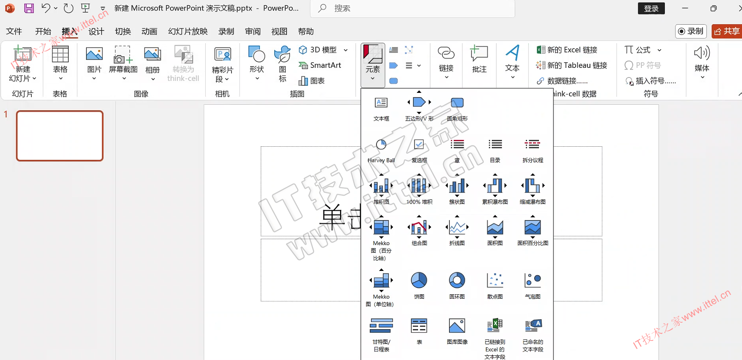Insert the chapter (章) element
The image size is (742, 360).
click(x=457, y=151)
